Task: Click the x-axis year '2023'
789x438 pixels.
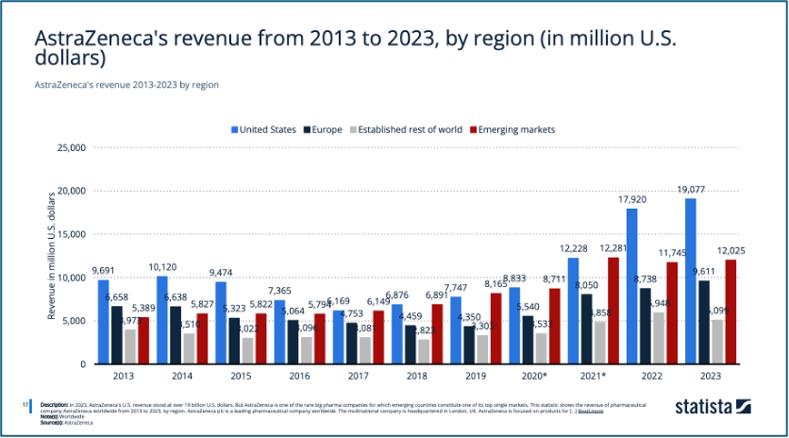Action: pos(711,376)
